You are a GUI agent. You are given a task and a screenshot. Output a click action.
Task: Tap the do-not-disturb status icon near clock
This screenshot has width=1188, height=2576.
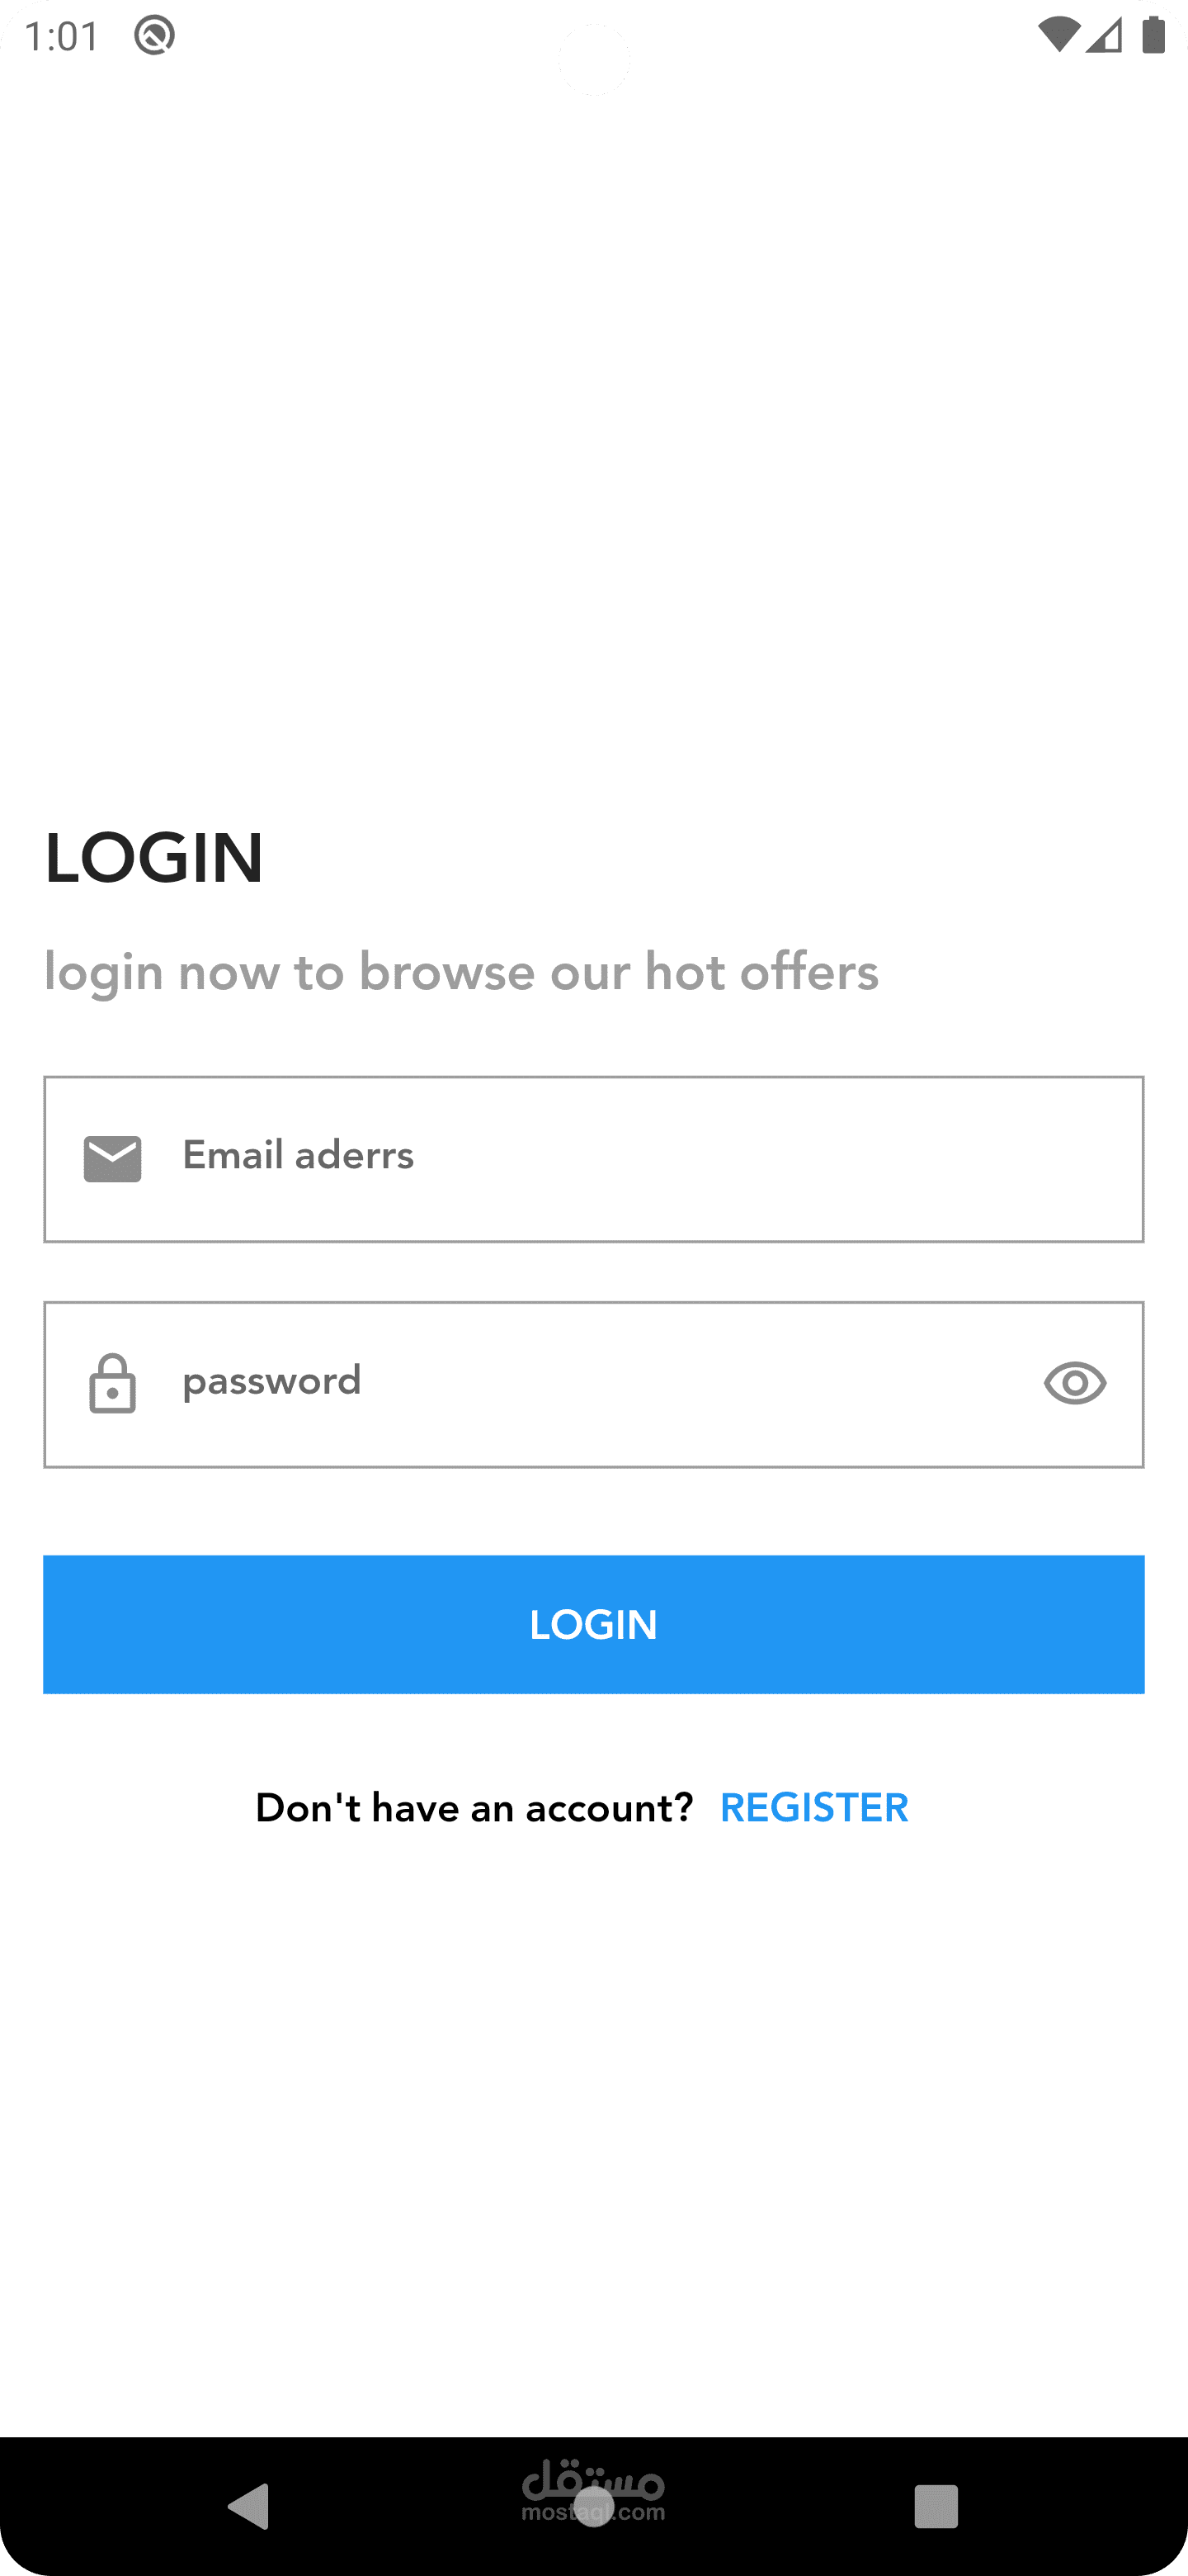(x=155, y=36)
